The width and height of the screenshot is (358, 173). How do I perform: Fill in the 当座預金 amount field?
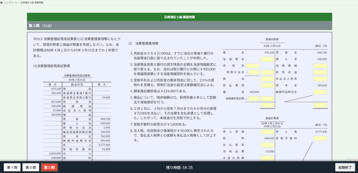(267, 59)
